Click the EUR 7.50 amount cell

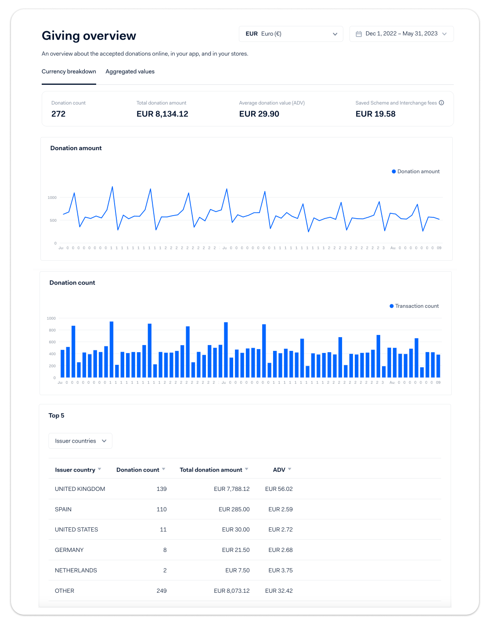pos(238,570)
